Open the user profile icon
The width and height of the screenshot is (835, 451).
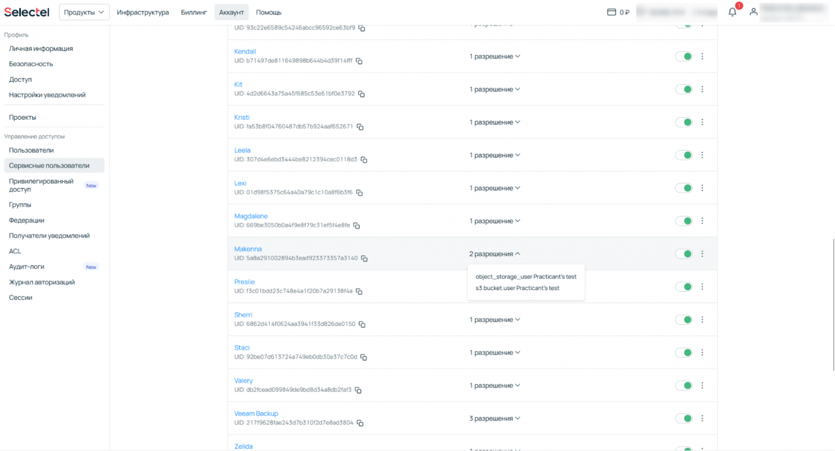(x=753, y=12)
